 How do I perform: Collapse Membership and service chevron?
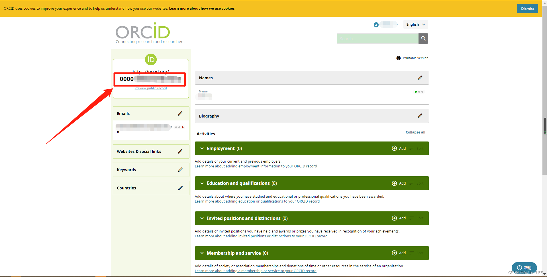point(202,253)
